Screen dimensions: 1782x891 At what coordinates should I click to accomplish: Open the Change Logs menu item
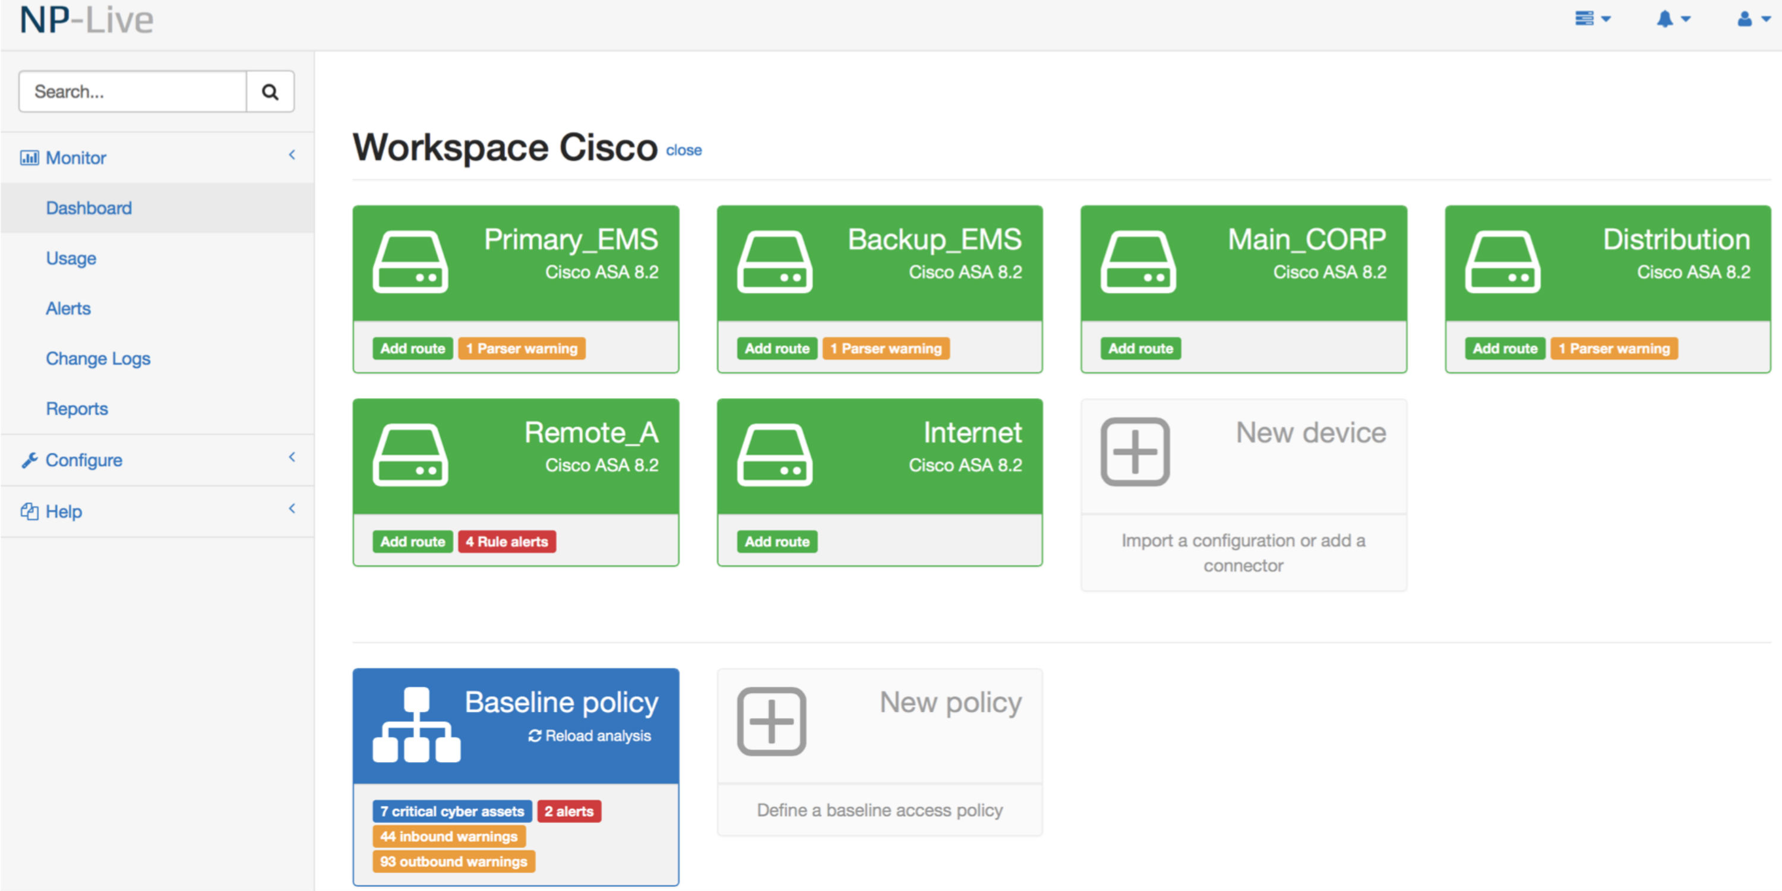97,358
